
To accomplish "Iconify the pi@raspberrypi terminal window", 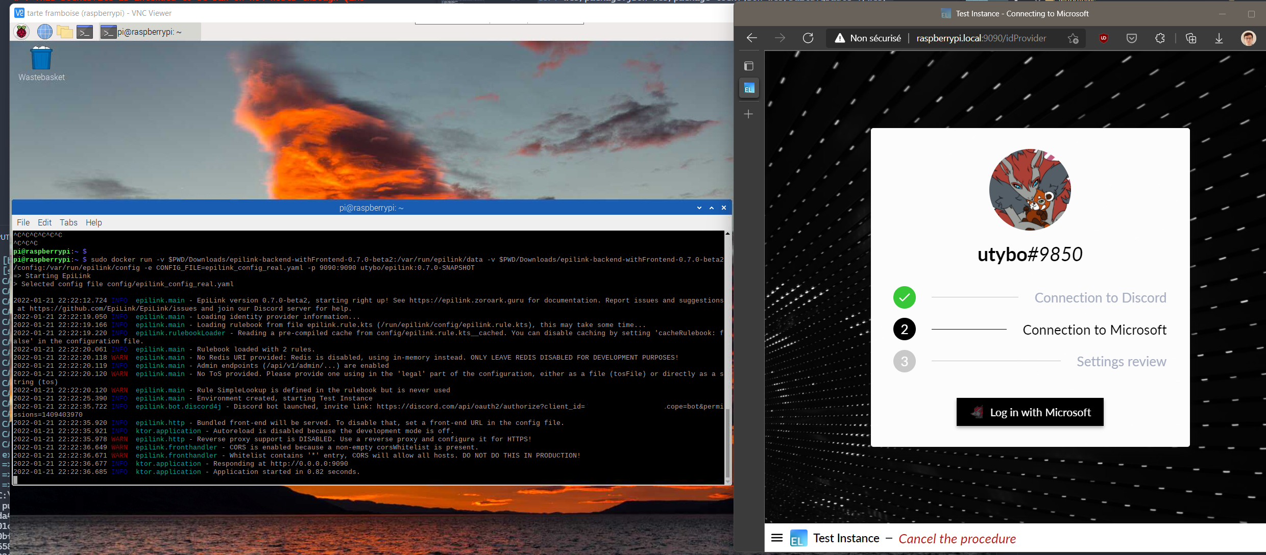I will (699, 208).
